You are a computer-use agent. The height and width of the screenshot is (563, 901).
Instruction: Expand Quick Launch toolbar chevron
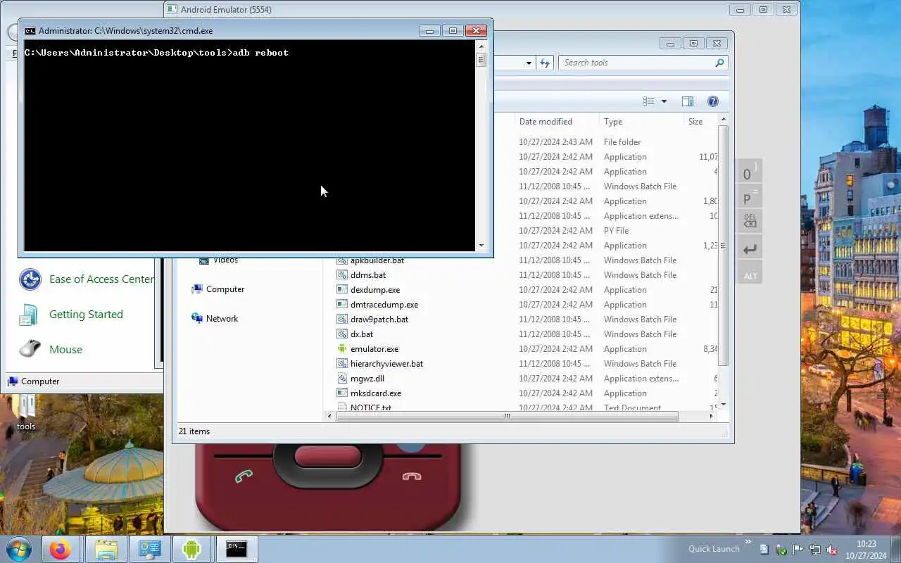click(x=747, y=543)
